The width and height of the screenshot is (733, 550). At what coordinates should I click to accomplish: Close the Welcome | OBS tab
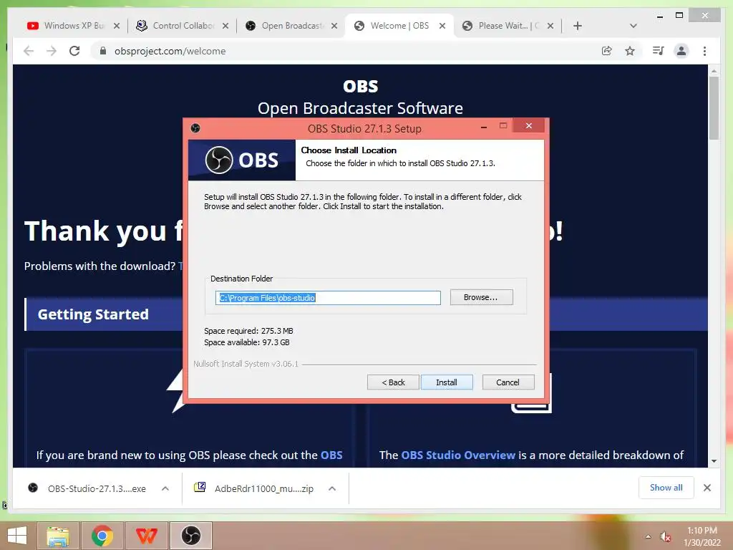point(442,26)
